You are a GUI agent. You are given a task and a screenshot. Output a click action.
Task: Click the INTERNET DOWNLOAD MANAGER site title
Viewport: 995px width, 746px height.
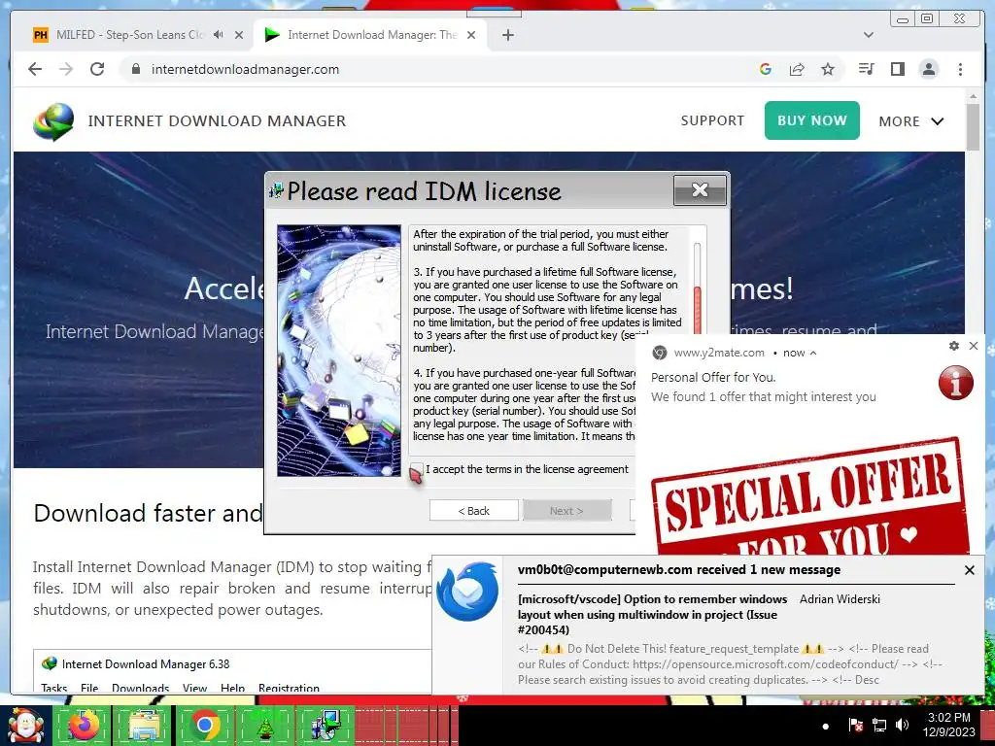(x=217, y=121)
